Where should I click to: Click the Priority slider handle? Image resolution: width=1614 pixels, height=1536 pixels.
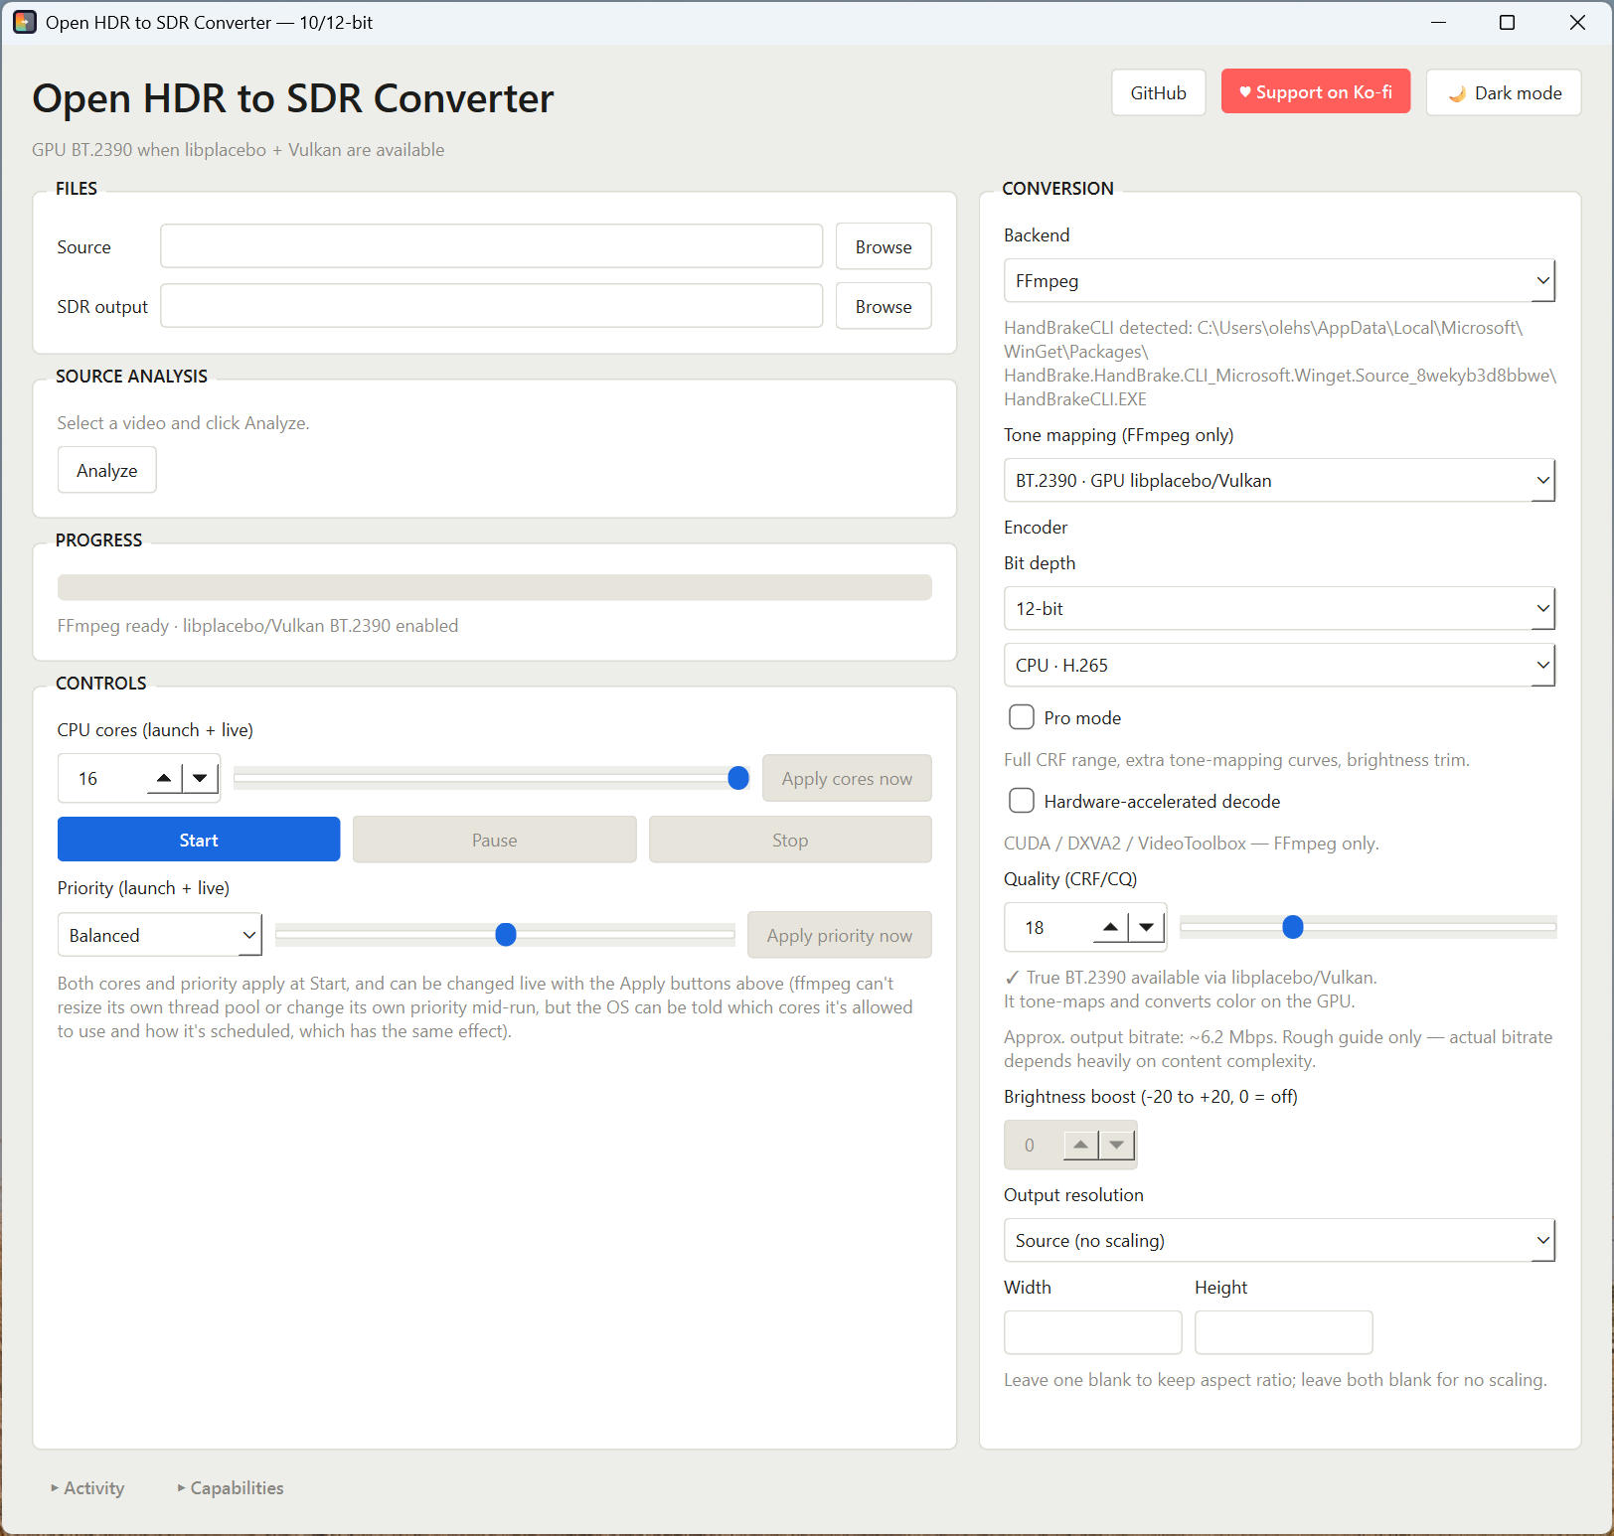pos(506,934)
